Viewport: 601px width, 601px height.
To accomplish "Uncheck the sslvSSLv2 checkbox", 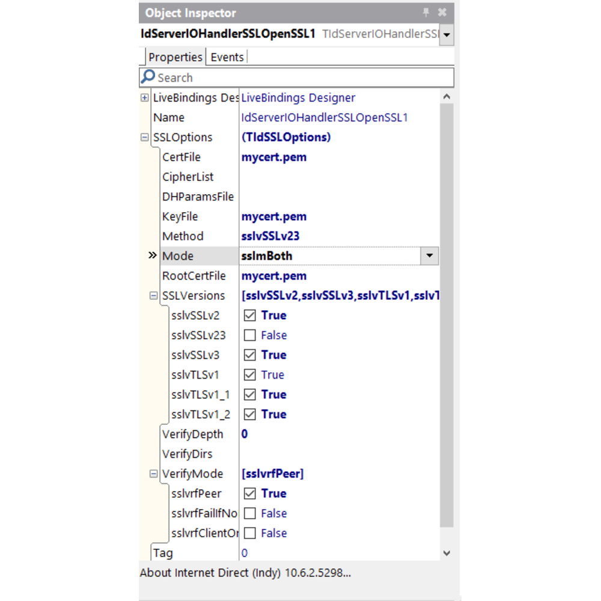I will coord(250,316).
